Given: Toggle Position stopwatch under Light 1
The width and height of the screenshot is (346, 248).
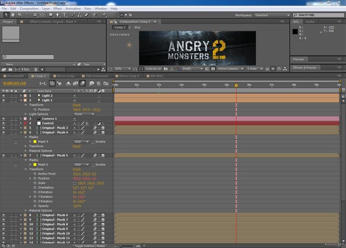Looking at the screenshot, I should coord(35,110).
